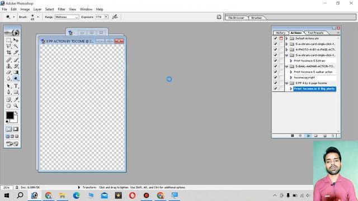Image resolution: width=358 pixels, height=201 pixels.
Task: Select the Move tool
Action: [x=16, y=40]
